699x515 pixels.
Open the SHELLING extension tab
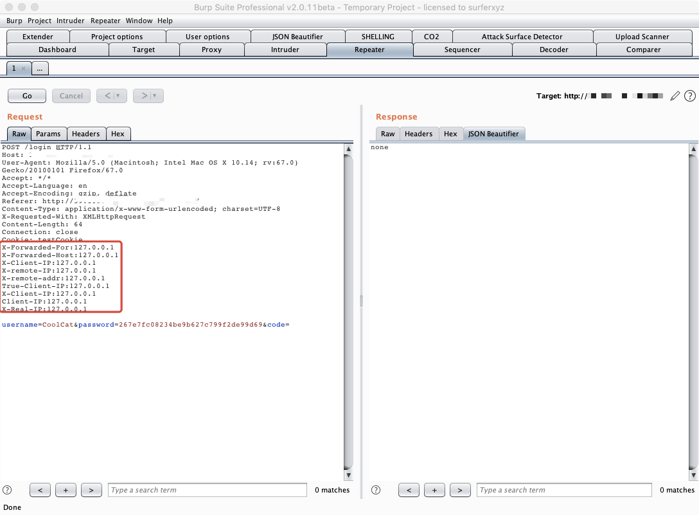coord(378,36)
